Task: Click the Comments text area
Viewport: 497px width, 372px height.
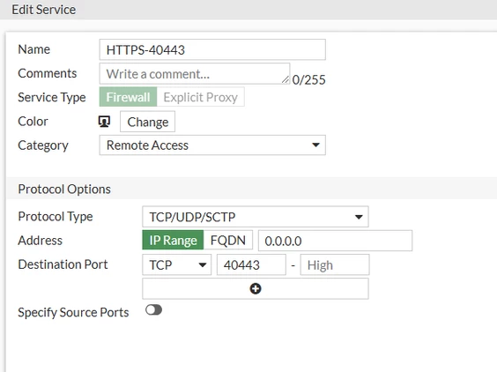Action: 194,73
